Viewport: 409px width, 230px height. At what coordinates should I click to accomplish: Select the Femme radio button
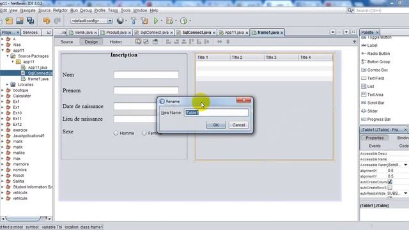pos(144,134)
